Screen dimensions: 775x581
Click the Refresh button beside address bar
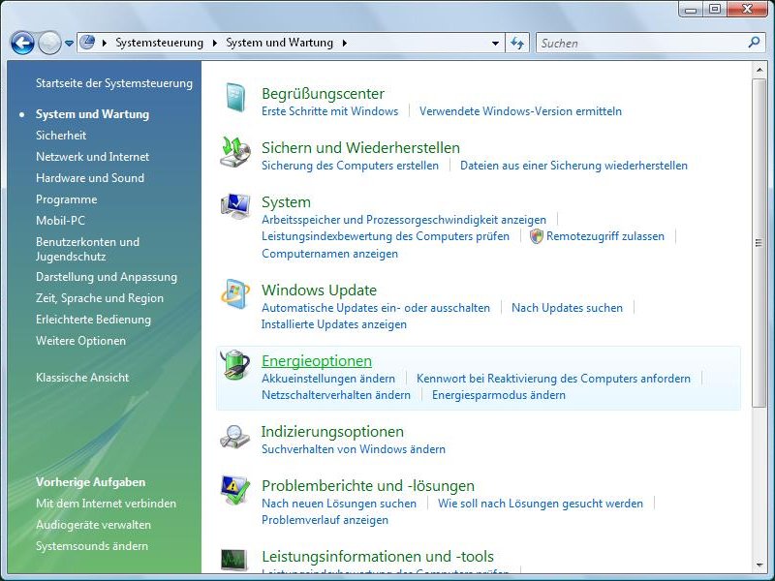(x=517, y=43)
